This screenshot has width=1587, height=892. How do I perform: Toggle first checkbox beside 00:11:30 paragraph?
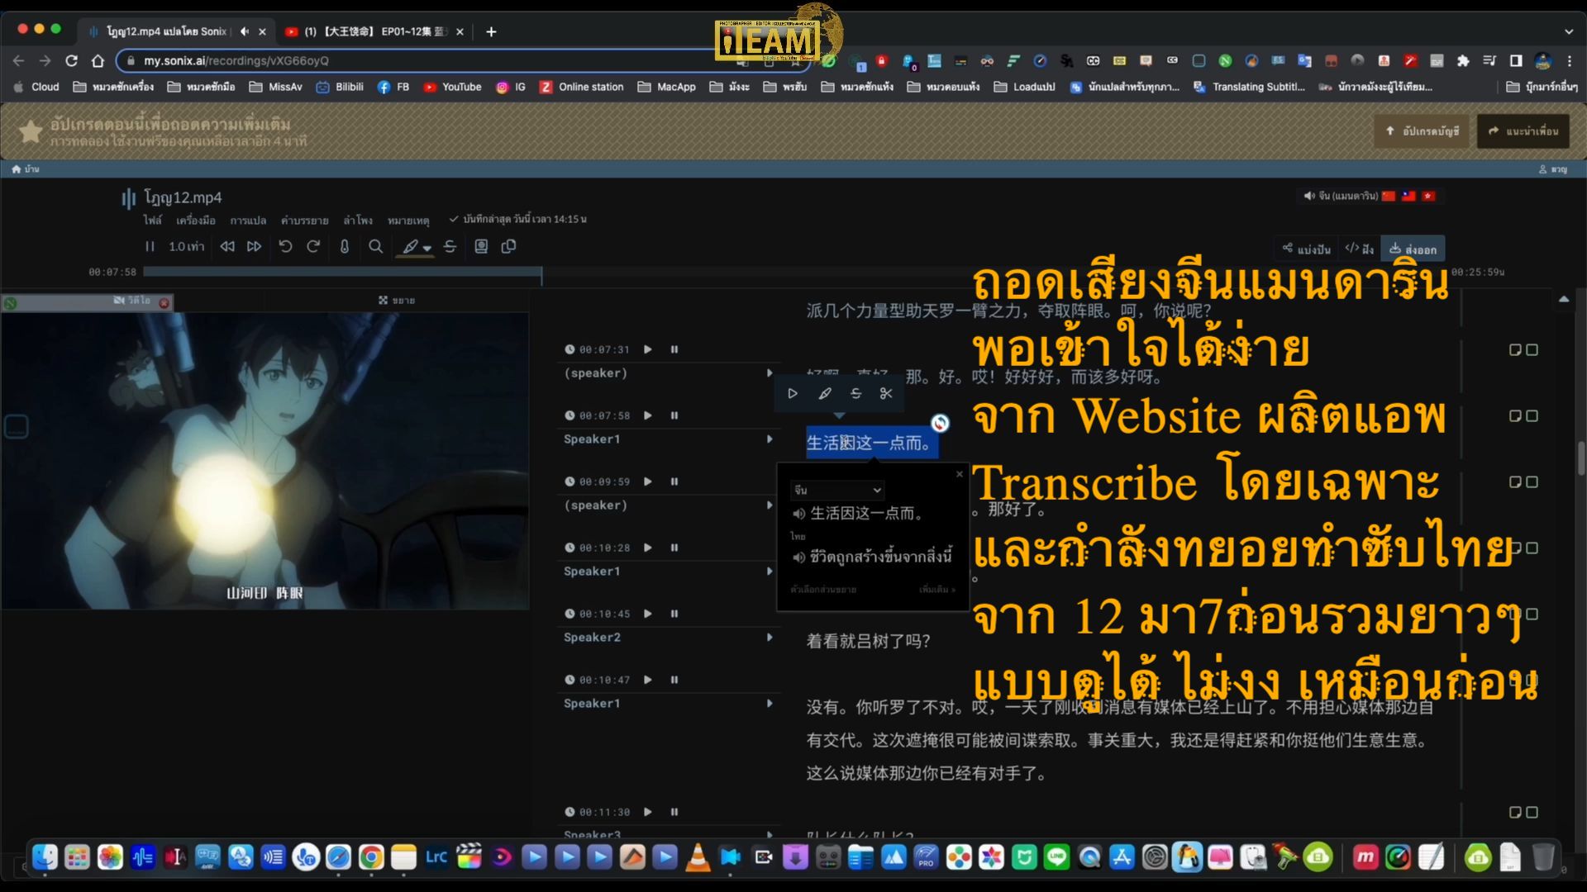[x=1515, y=813]
